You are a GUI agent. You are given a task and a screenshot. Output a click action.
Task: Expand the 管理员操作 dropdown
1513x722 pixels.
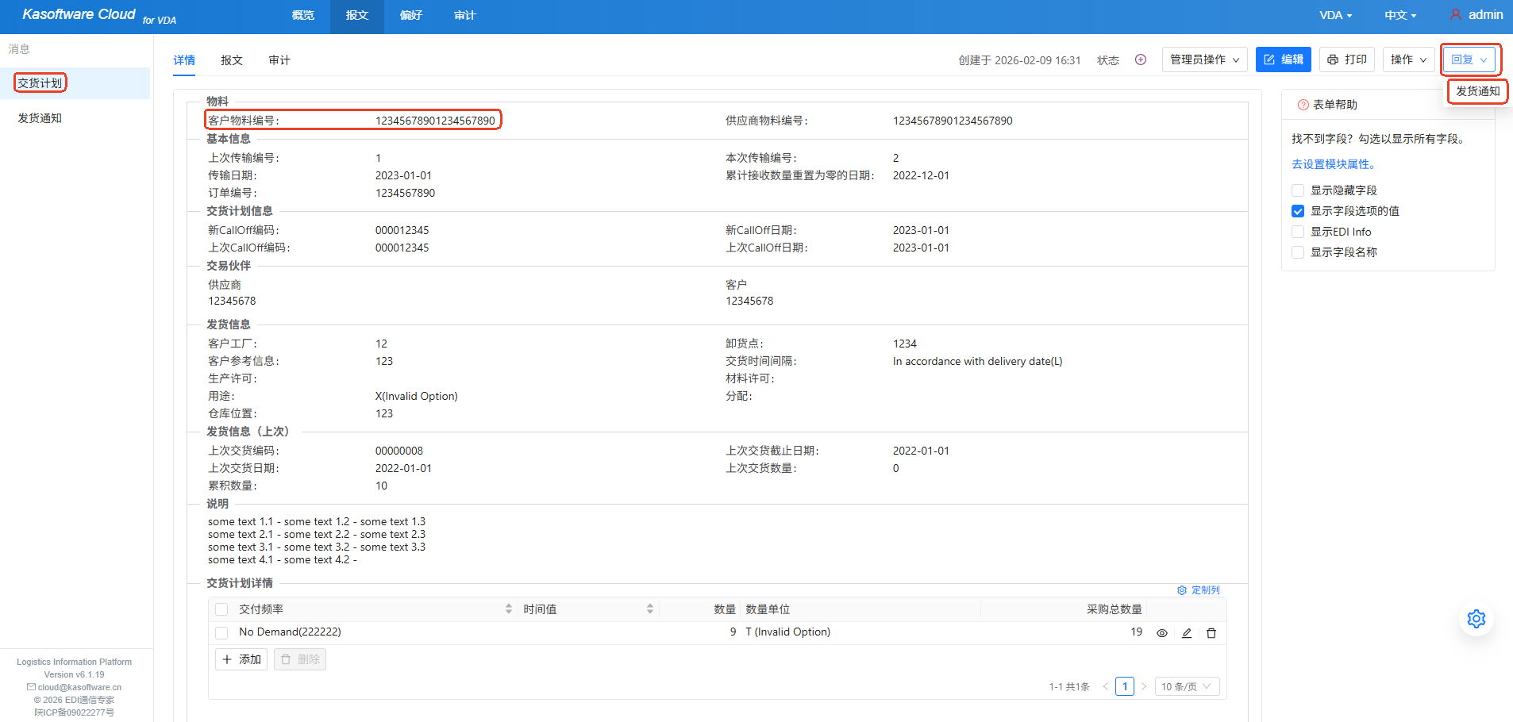coord(1204,60)
